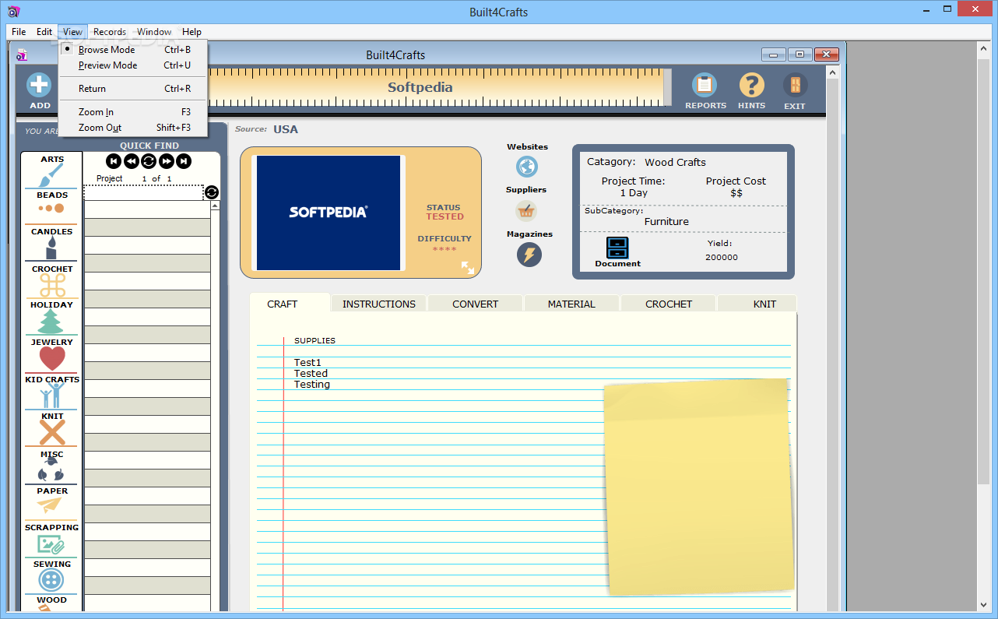Screen dimensions: 998x619
Task: Open the Websites globe icon
Action: [x=527, y=167]
